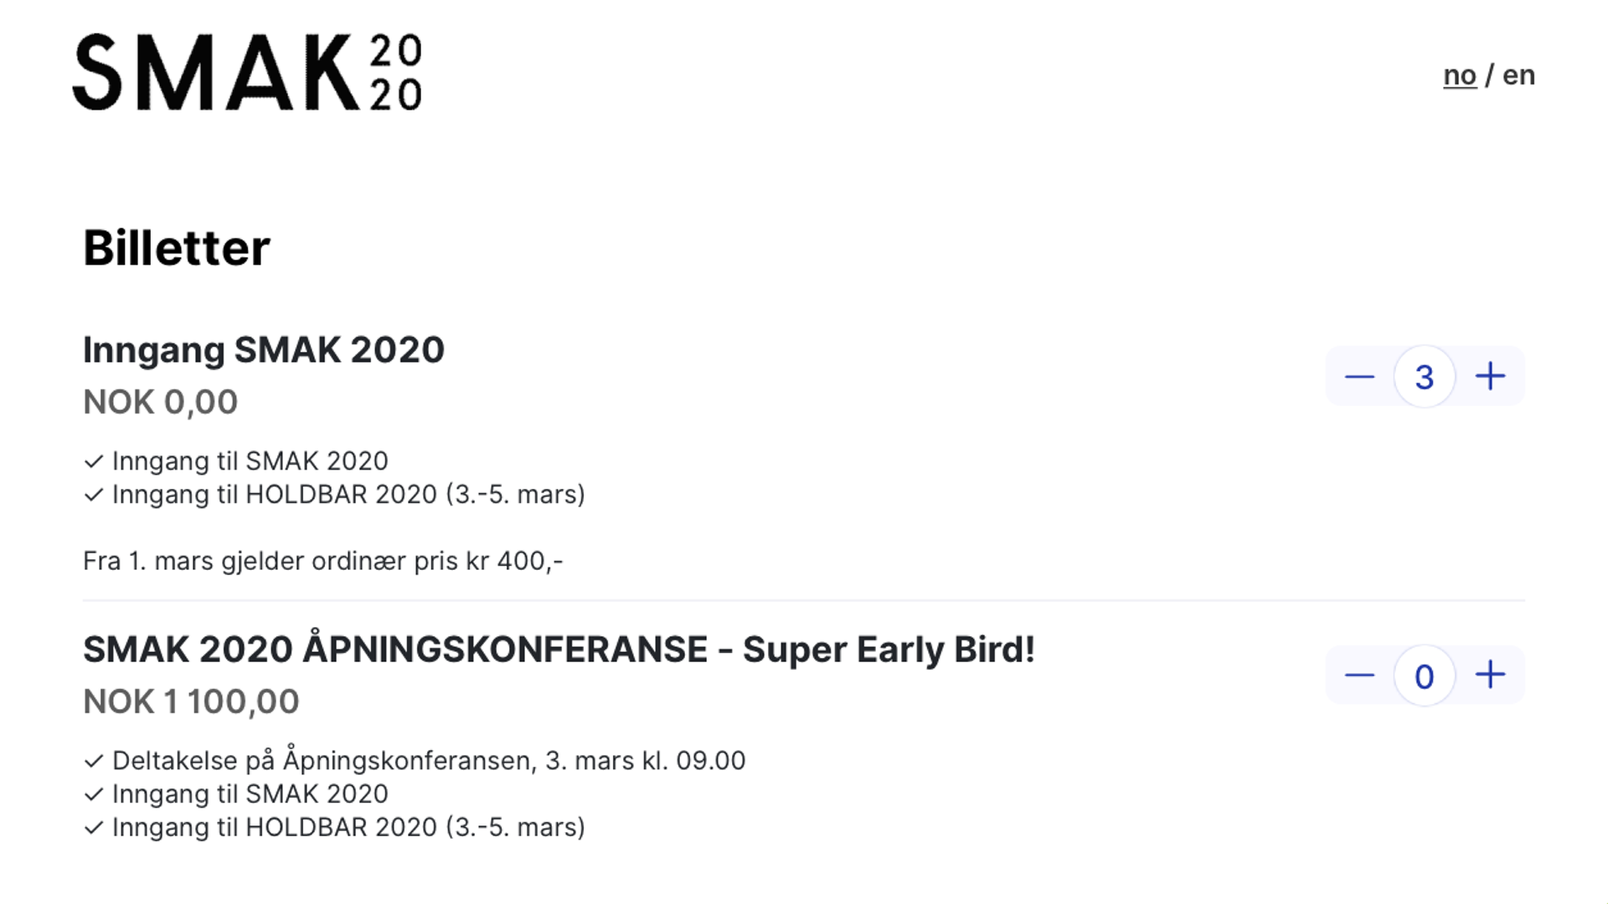Select Norwegian language link (no)
The height and width of the screenshot is (904, 1608).
pyautogui.click(x=1460, y=75)
